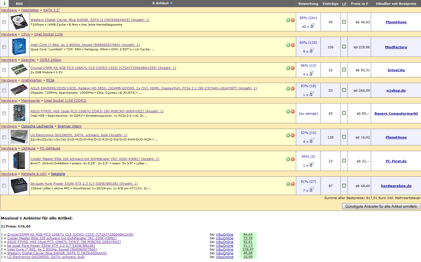Tick the row checkbox for ASUS P7H55 mainboard
421x262 pixels.
(4, 113)
